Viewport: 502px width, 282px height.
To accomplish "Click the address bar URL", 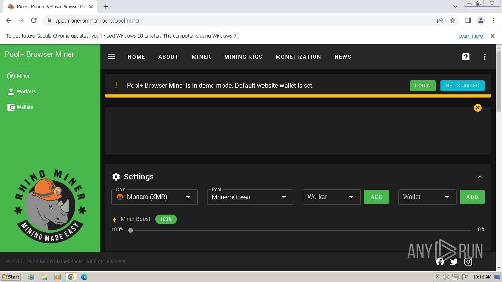I will click(98, 20).
